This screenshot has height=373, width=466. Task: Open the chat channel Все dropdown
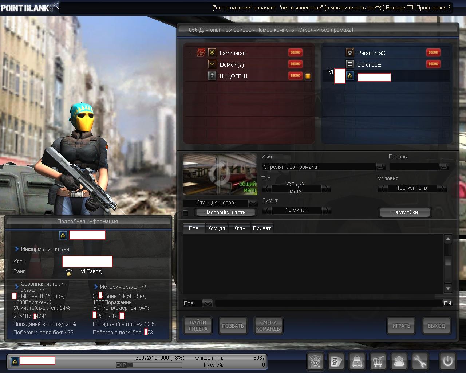tap(207, 303)
